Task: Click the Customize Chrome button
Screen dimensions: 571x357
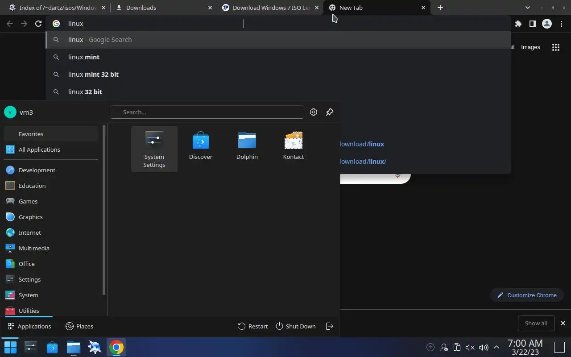Action: (527, 295)
